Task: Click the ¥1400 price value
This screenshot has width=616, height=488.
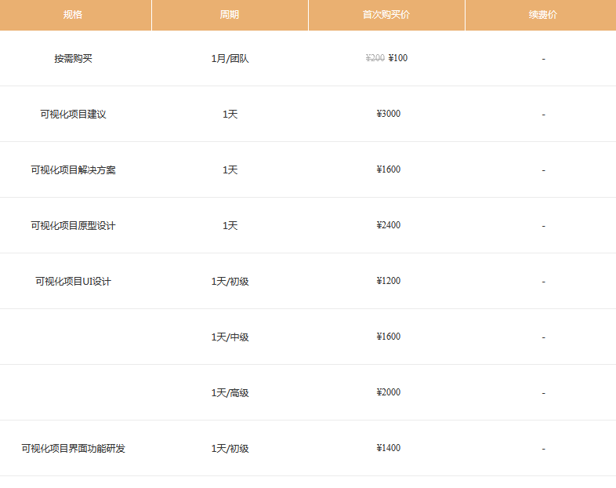Action: [388, 448]
